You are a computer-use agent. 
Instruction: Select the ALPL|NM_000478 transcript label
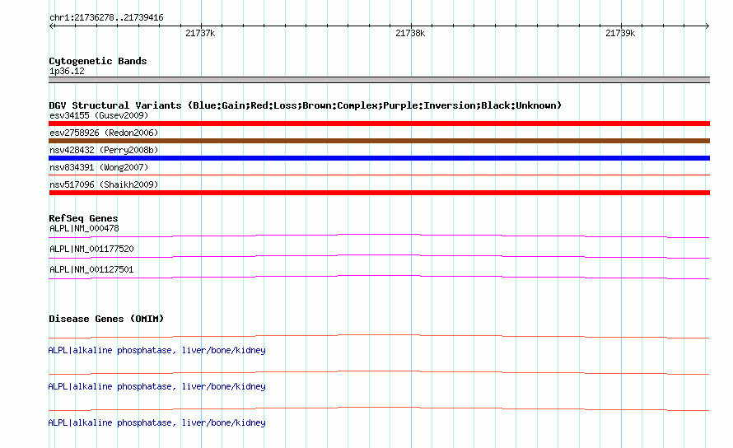click(x=84, y=228)
